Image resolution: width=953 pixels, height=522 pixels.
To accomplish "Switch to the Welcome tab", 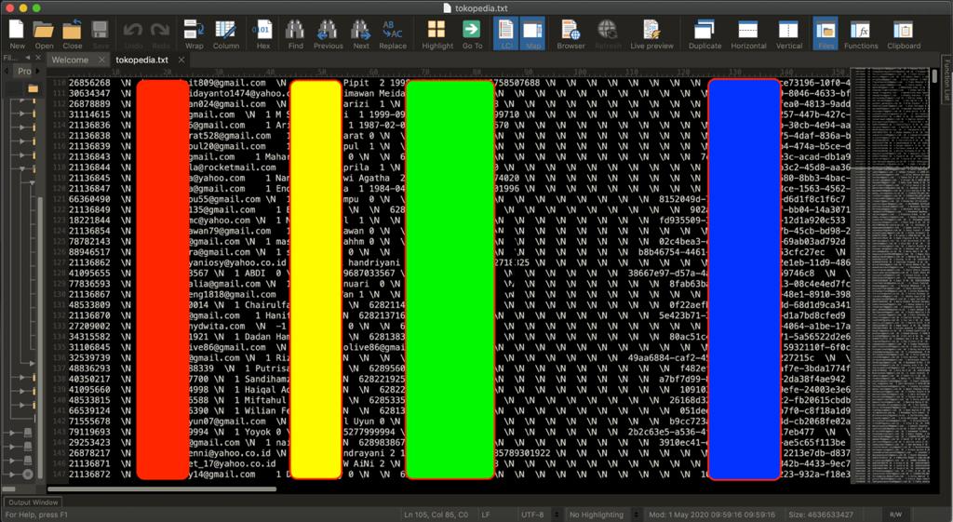I will (70, 60).
